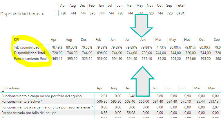Click the sort arrow under Indicadores
The height and width of the screenshot is (118, 221).
(3, 91)
